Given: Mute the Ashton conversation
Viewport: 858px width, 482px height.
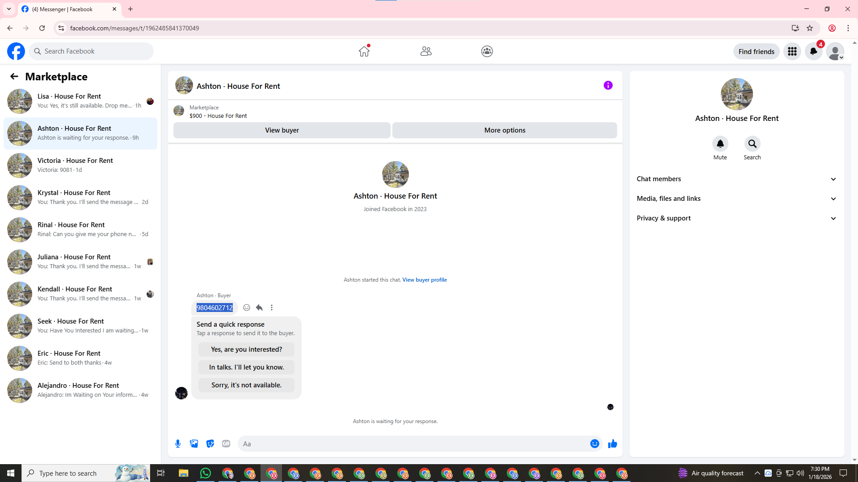Looking at the screenshot, I should 720,144.
